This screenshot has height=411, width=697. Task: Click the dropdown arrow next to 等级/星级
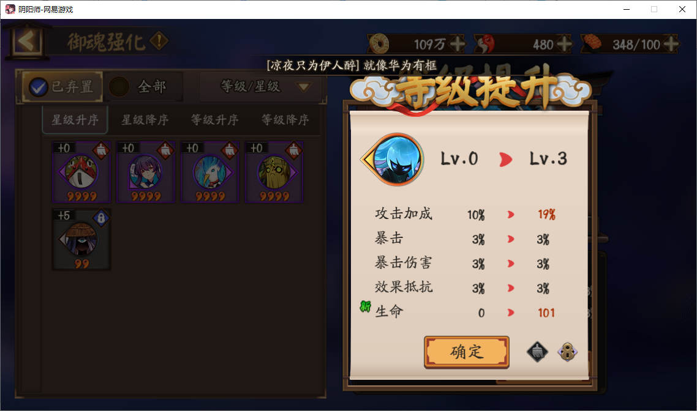coord(304,87)
